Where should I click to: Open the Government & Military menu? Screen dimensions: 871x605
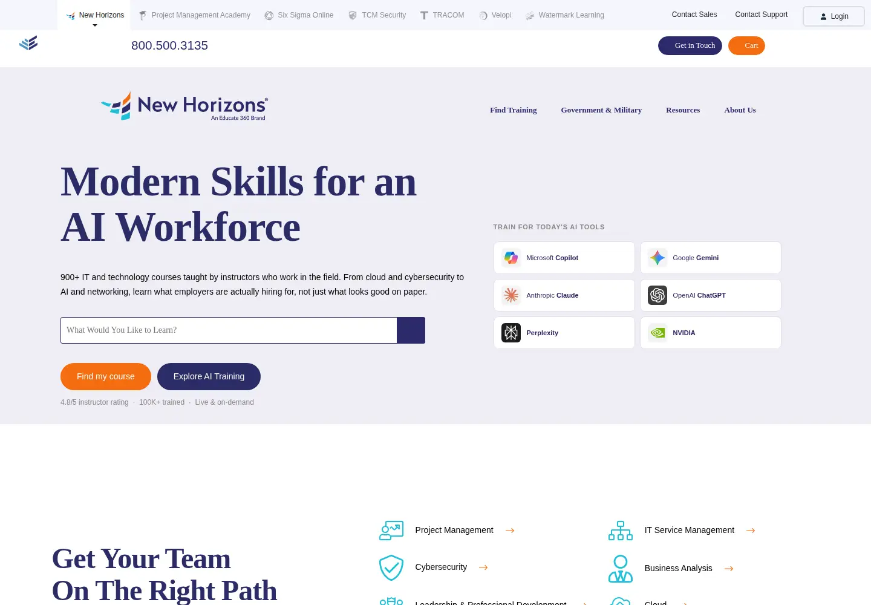pos(601,110)
